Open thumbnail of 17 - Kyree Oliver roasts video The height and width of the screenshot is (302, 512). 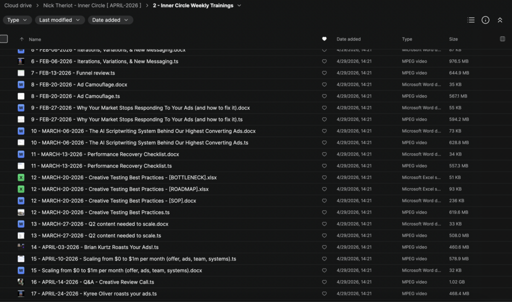21,293
